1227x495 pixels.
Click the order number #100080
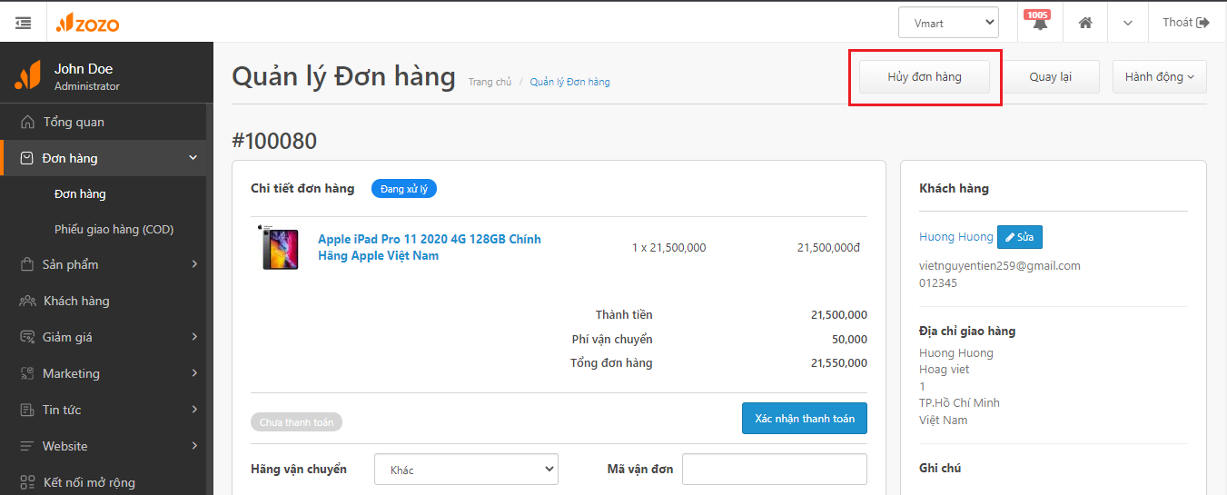tap(274, 141)
